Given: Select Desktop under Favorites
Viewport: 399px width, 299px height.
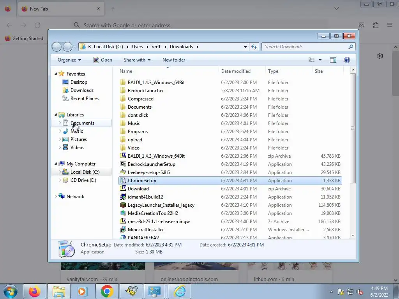Looking at the screenshot, I should point(79,82).
